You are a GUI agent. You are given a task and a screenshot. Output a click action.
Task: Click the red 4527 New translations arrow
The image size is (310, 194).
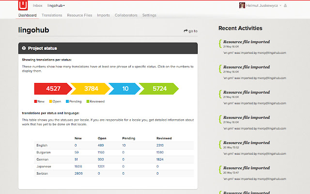(x=52, y=89)
